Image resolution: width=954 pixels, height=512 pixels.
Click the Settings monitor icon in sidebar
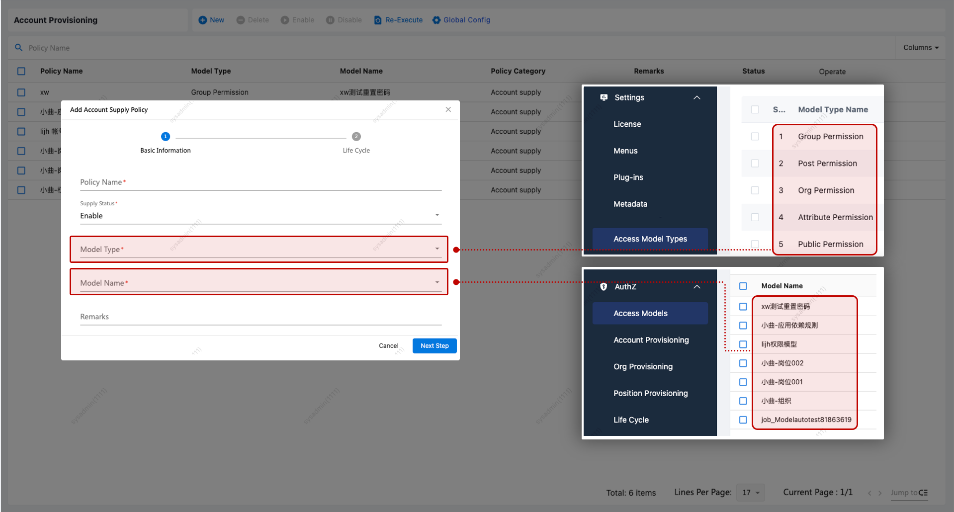pyautogui.click(x=604, y=97)
